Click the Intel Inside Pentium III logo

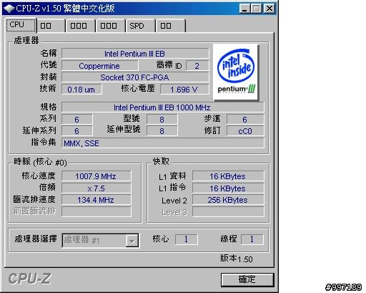(x=236, y=72)
